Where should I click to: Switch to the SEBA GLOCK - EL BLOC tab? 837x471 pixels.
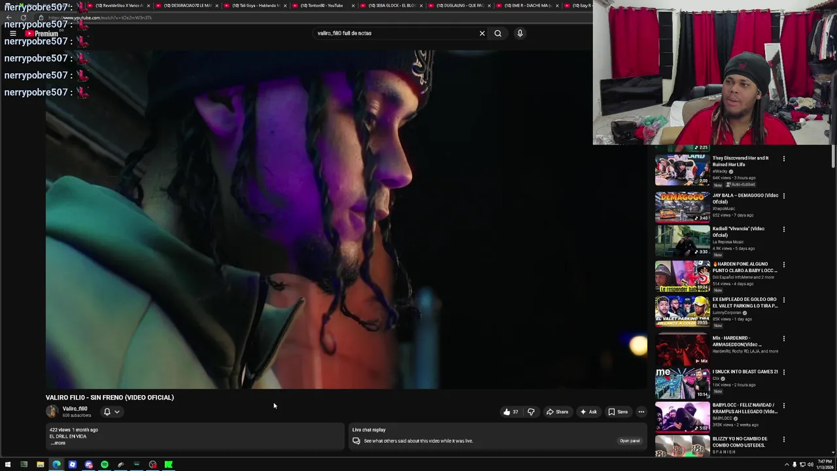coord(392,5)
